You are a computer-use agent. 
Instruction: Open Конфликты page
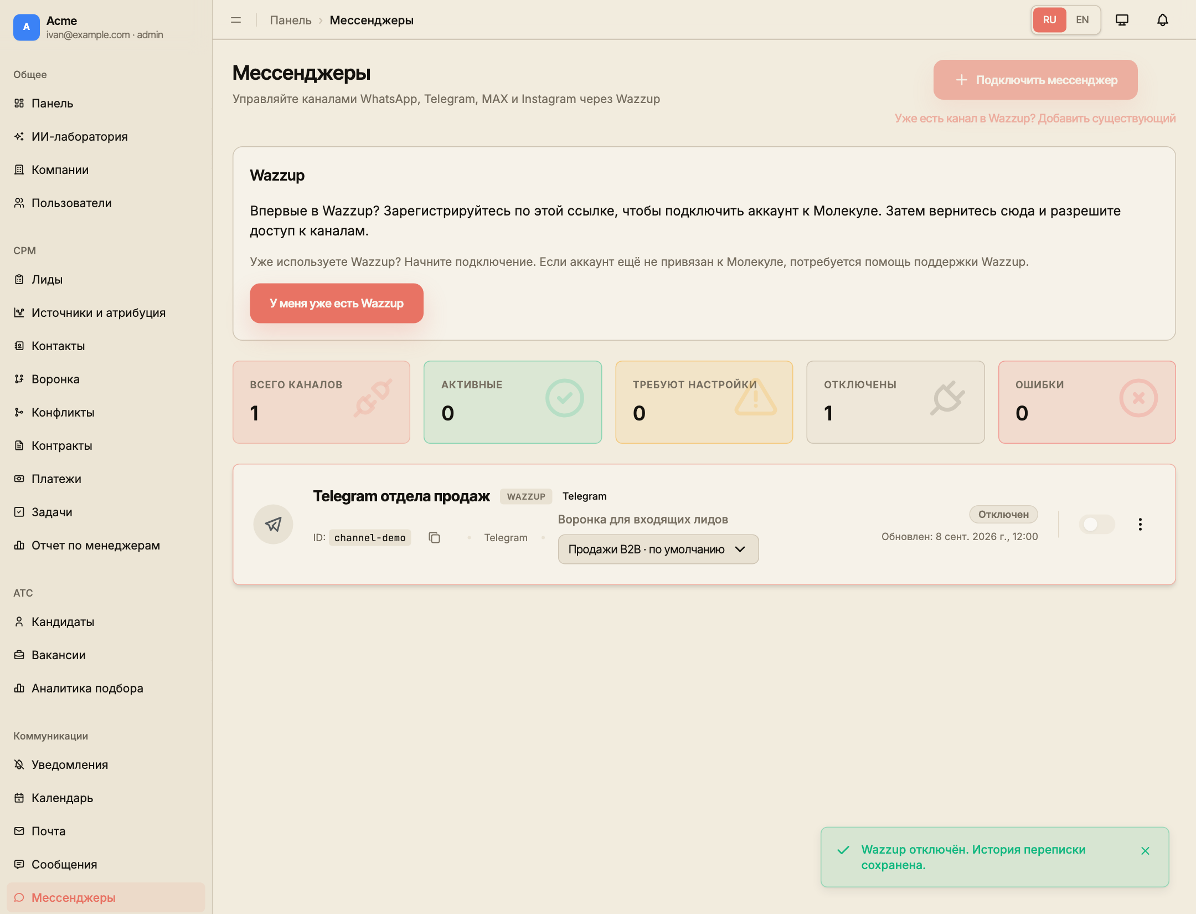[106, 412]
